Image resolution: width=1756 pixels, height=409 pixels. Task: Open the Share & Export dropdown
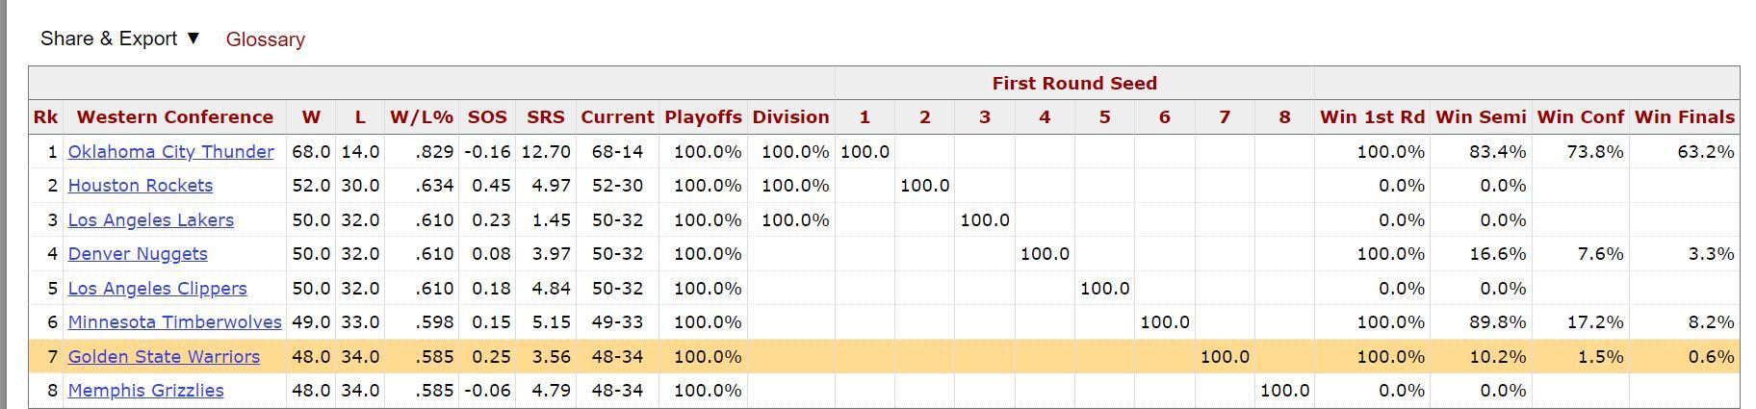tap(120, 38)
